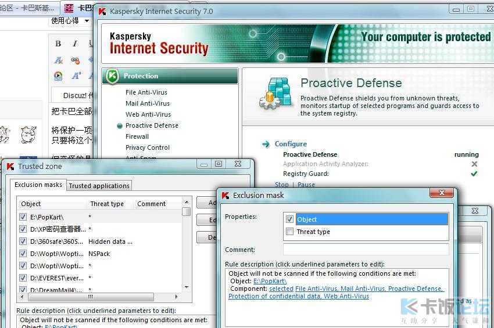Image resolution: width=494 pixels, height=328 pixels.
Task: Switch to the Trusted applications tab
Action: coord(99,186)
